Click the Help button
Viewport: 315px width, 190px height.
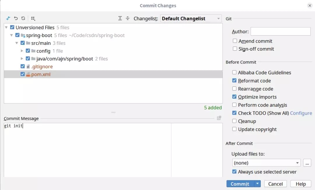[x=301, y=184]
